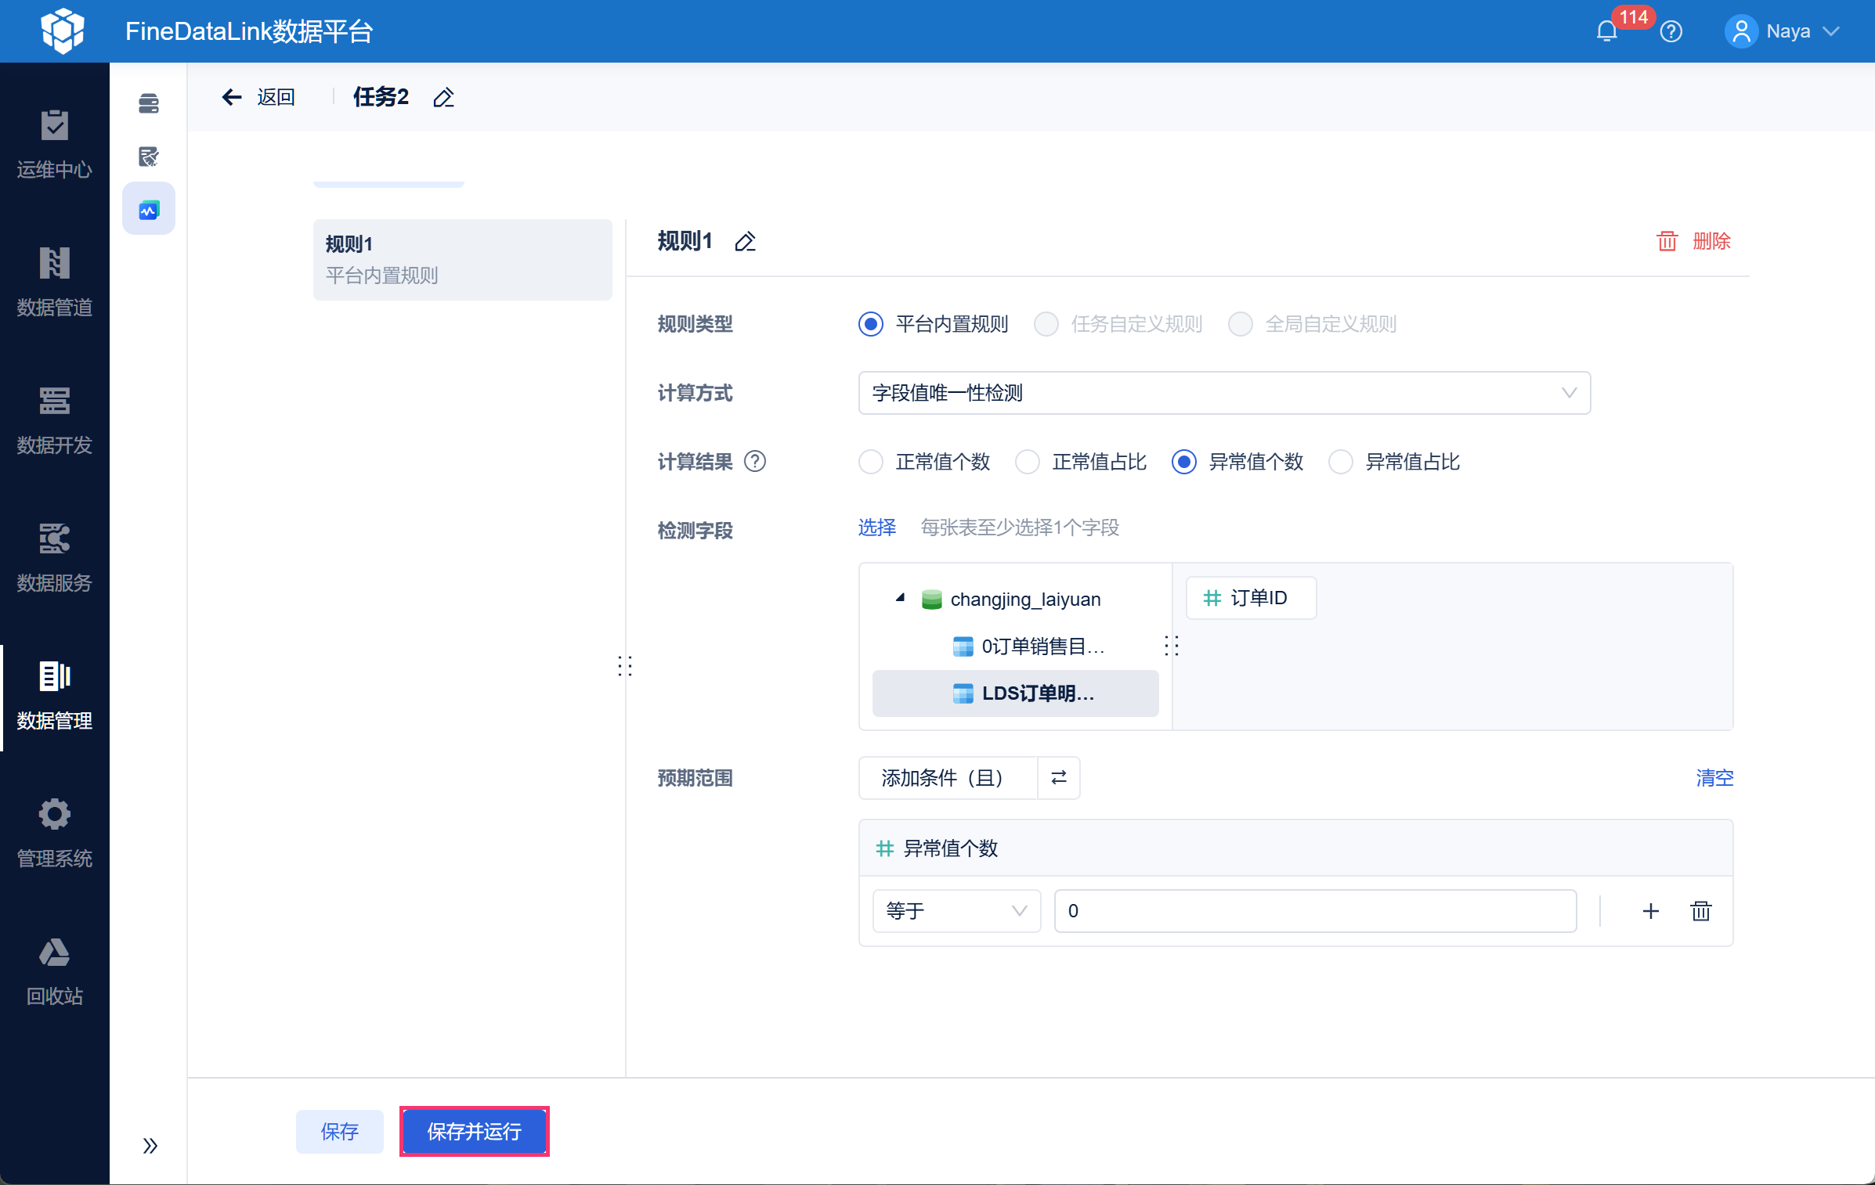Open 数据开发 in the sidebar

tap(55, 420)
